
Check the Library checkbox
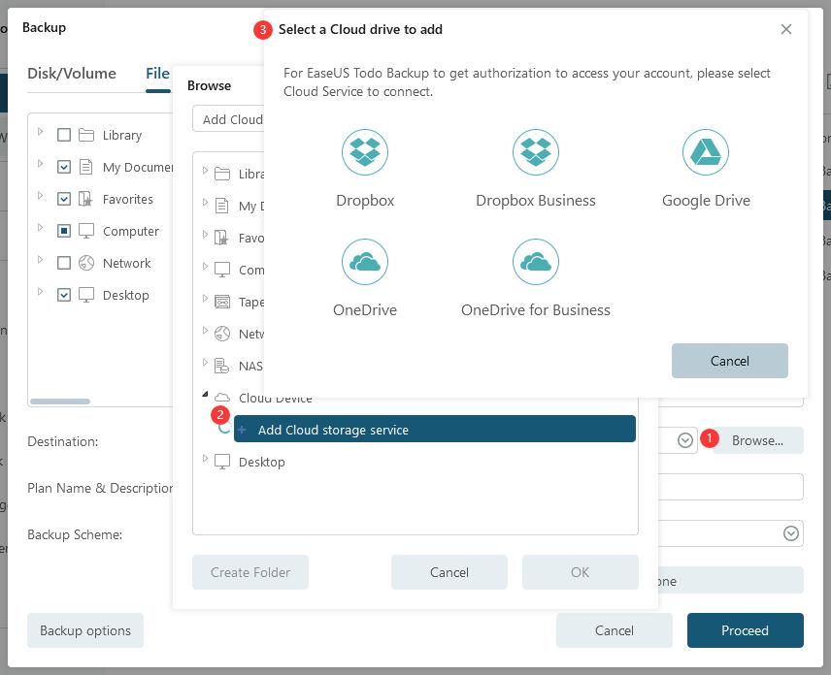point(64,135)
